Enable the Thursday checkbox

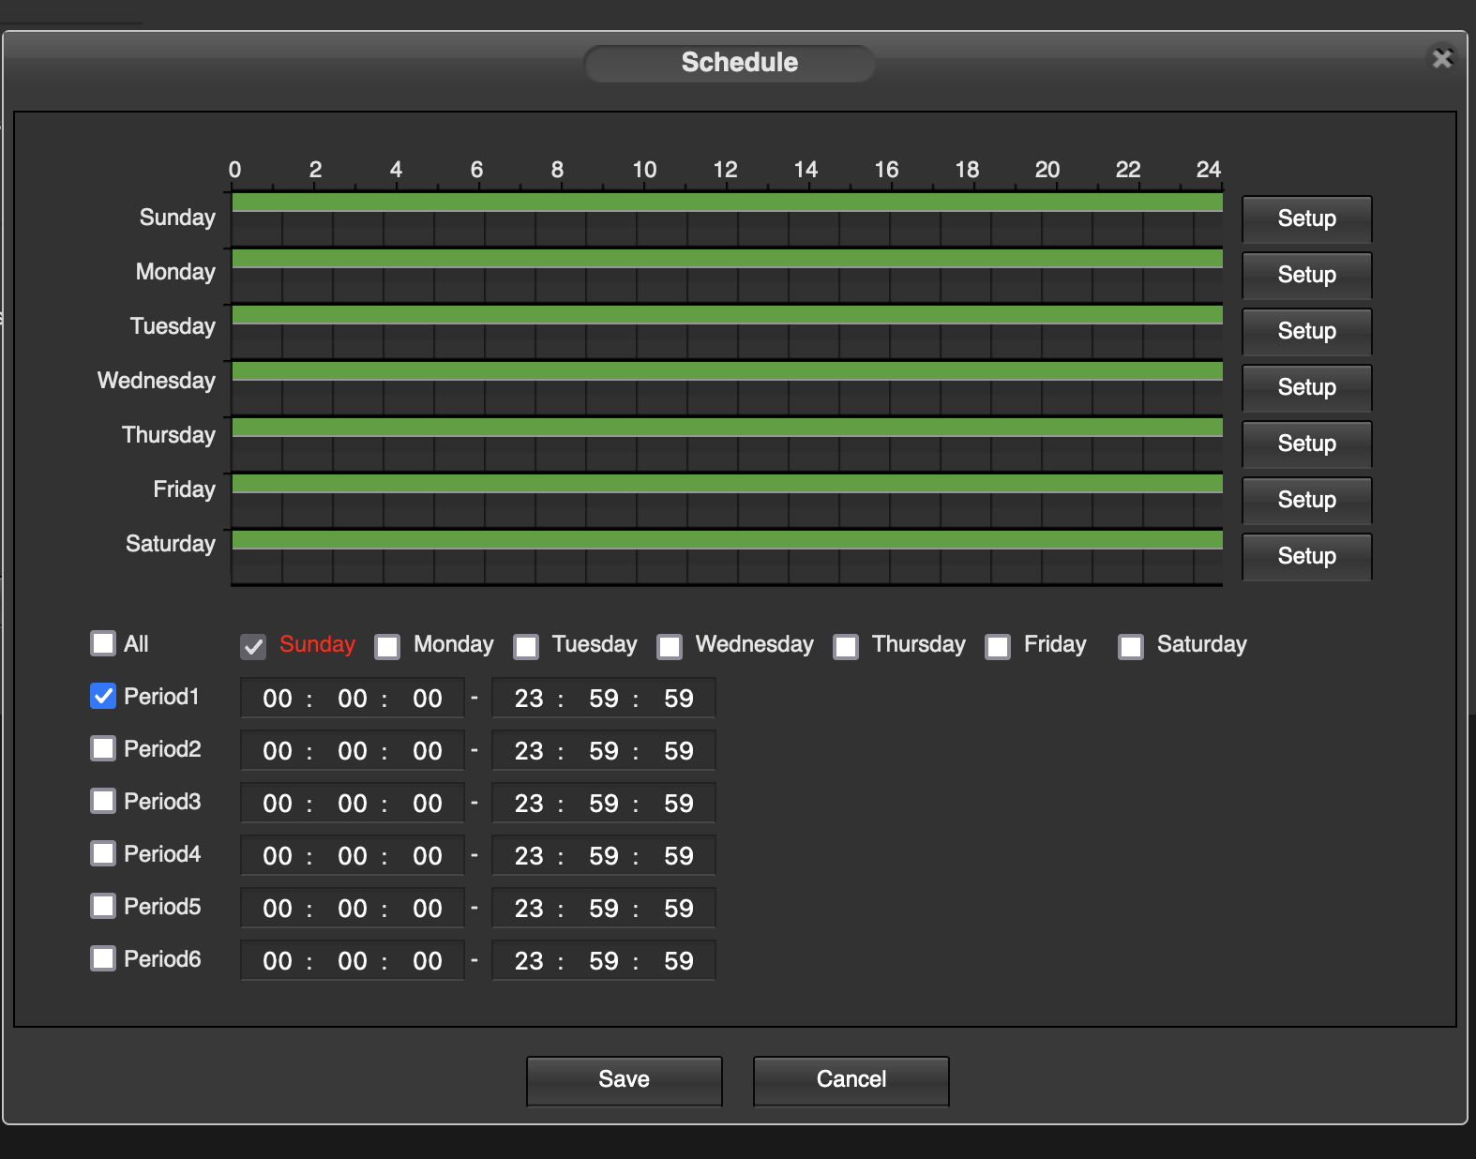point(846,646)
